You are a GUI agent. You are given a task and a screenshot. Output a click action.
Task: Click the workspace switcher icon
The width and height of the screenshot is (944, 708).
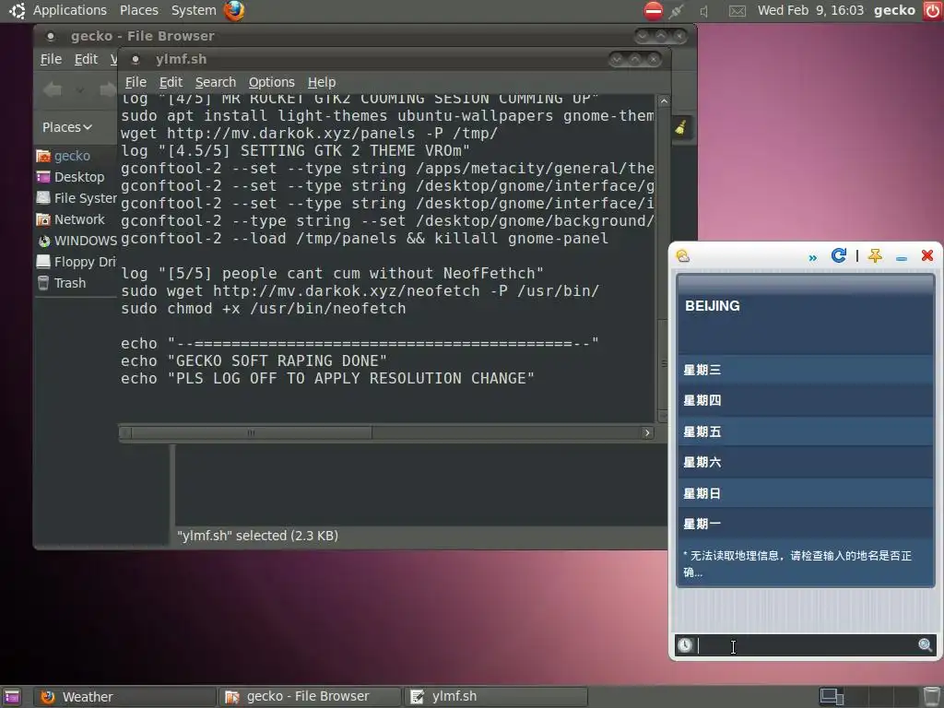pyautogui.click(x=832, y=697)
